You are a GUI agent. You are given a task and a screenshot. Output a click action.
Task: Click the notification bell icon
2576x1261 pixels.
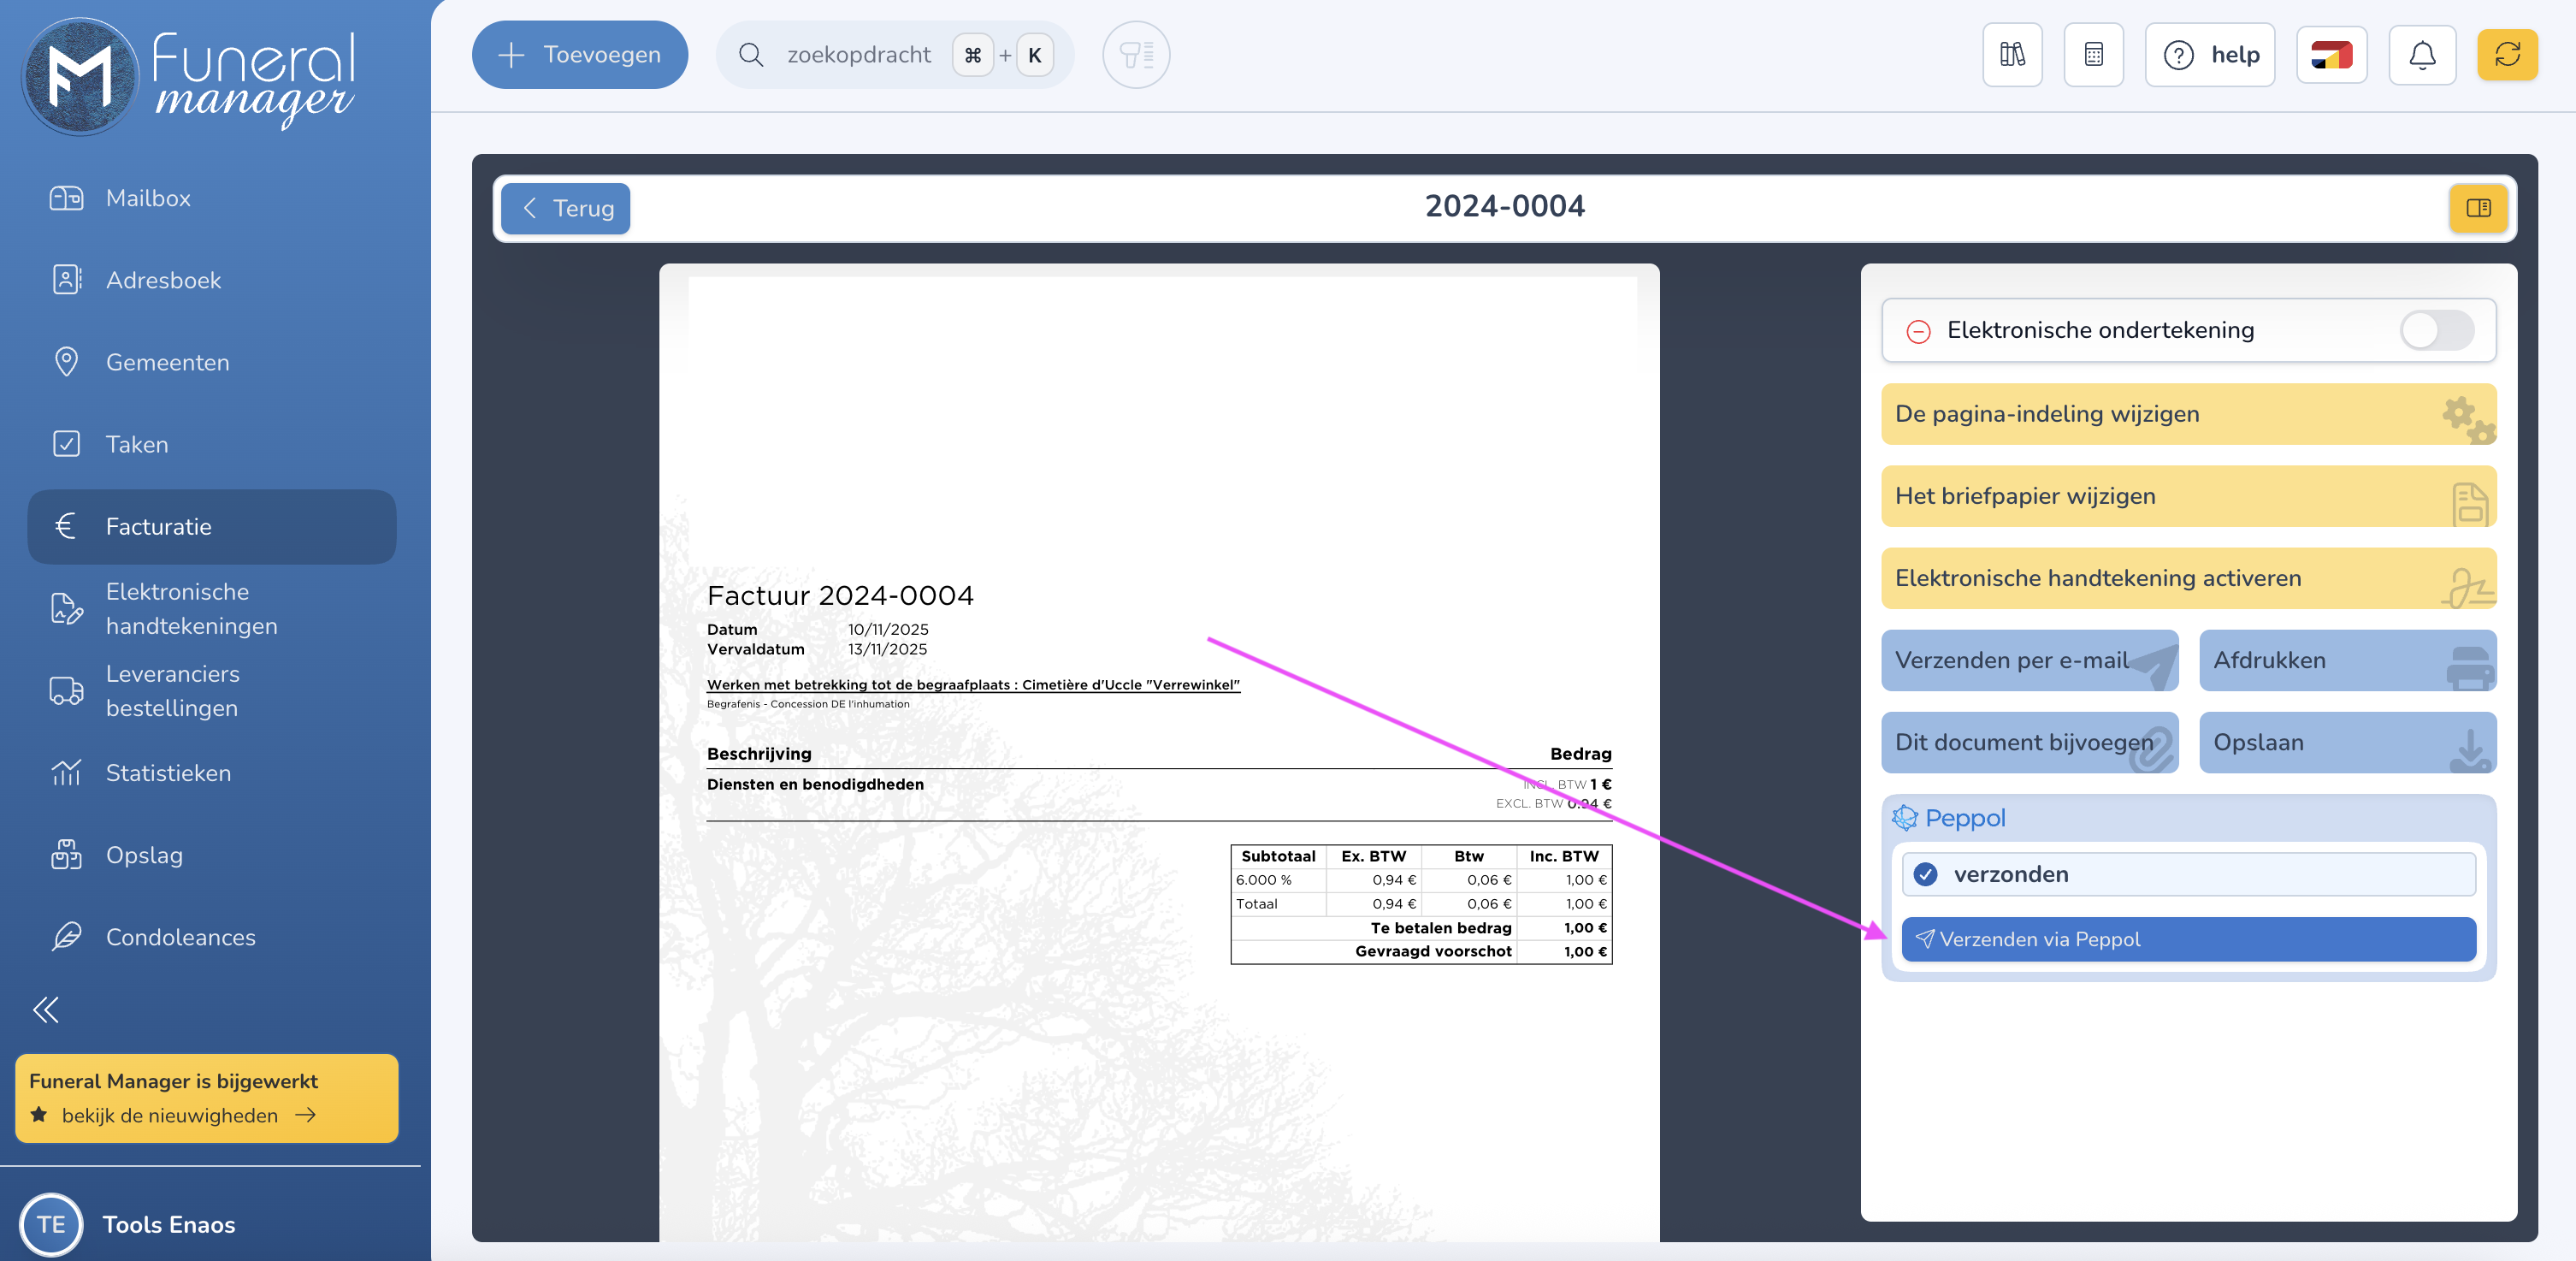coord(2421,55)
